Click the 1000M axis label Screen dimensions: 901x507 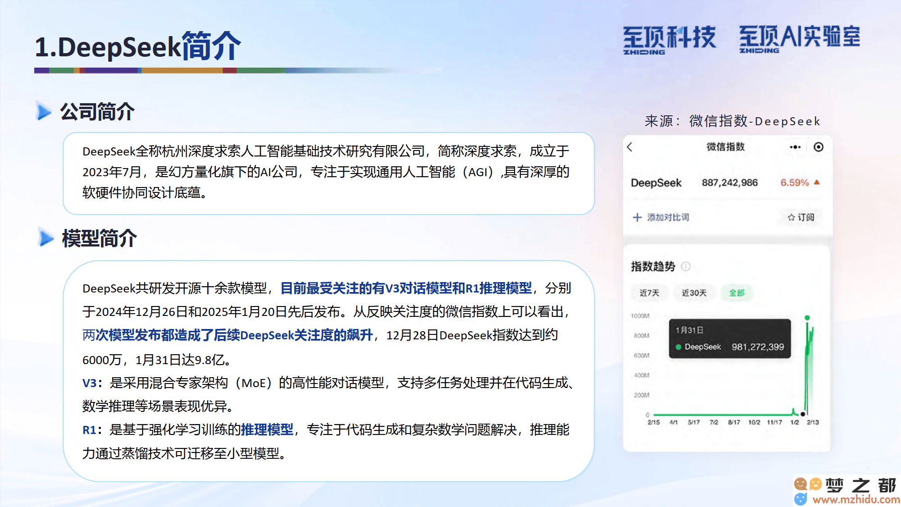(x=640, y=316)
